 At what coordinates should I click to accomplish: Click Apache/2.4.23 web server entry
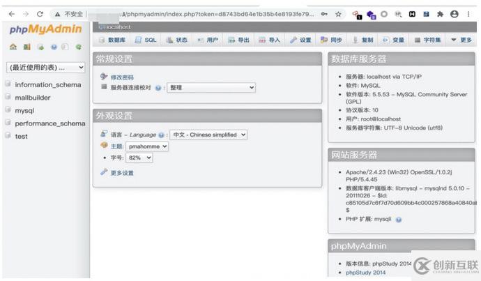399,176
